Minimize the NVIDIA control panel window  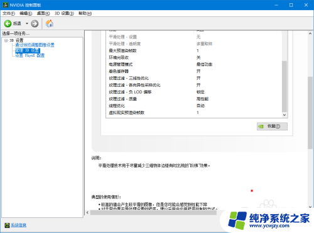pos(276,5)
